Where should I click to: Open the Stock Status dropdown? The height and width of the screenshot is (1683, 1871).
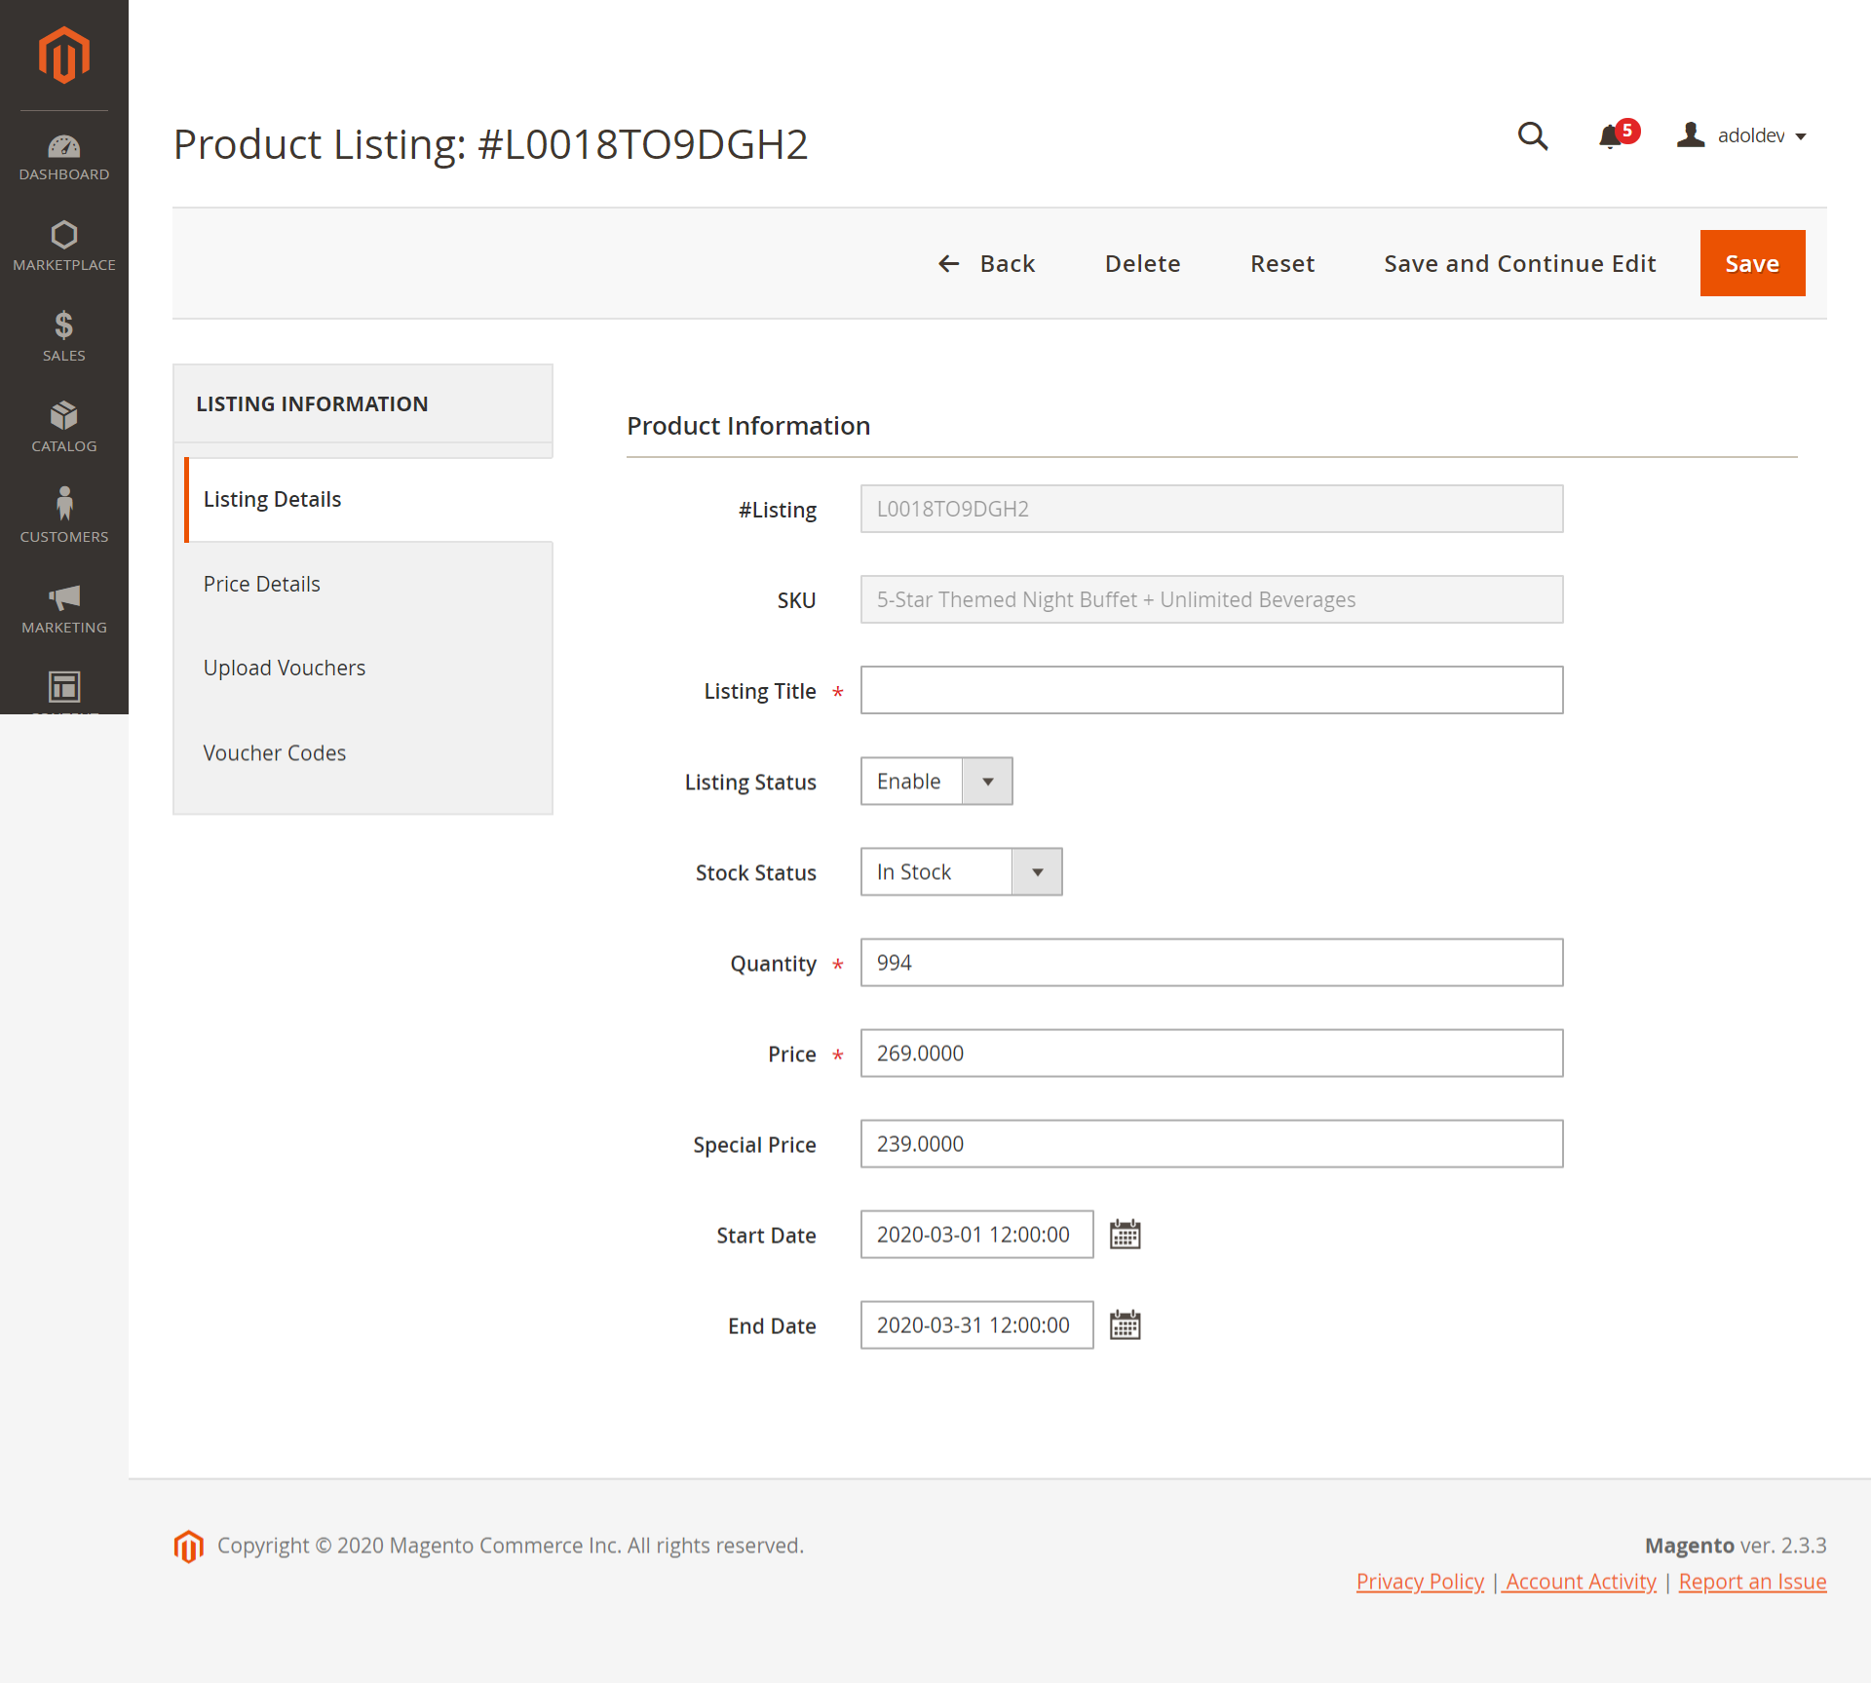[962, 872]
